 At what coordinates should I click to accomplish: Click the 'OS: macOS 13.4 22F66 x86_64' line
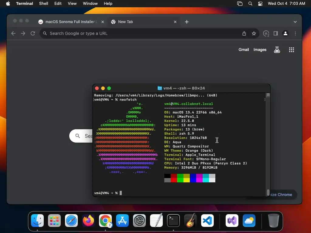pos(193,112)
